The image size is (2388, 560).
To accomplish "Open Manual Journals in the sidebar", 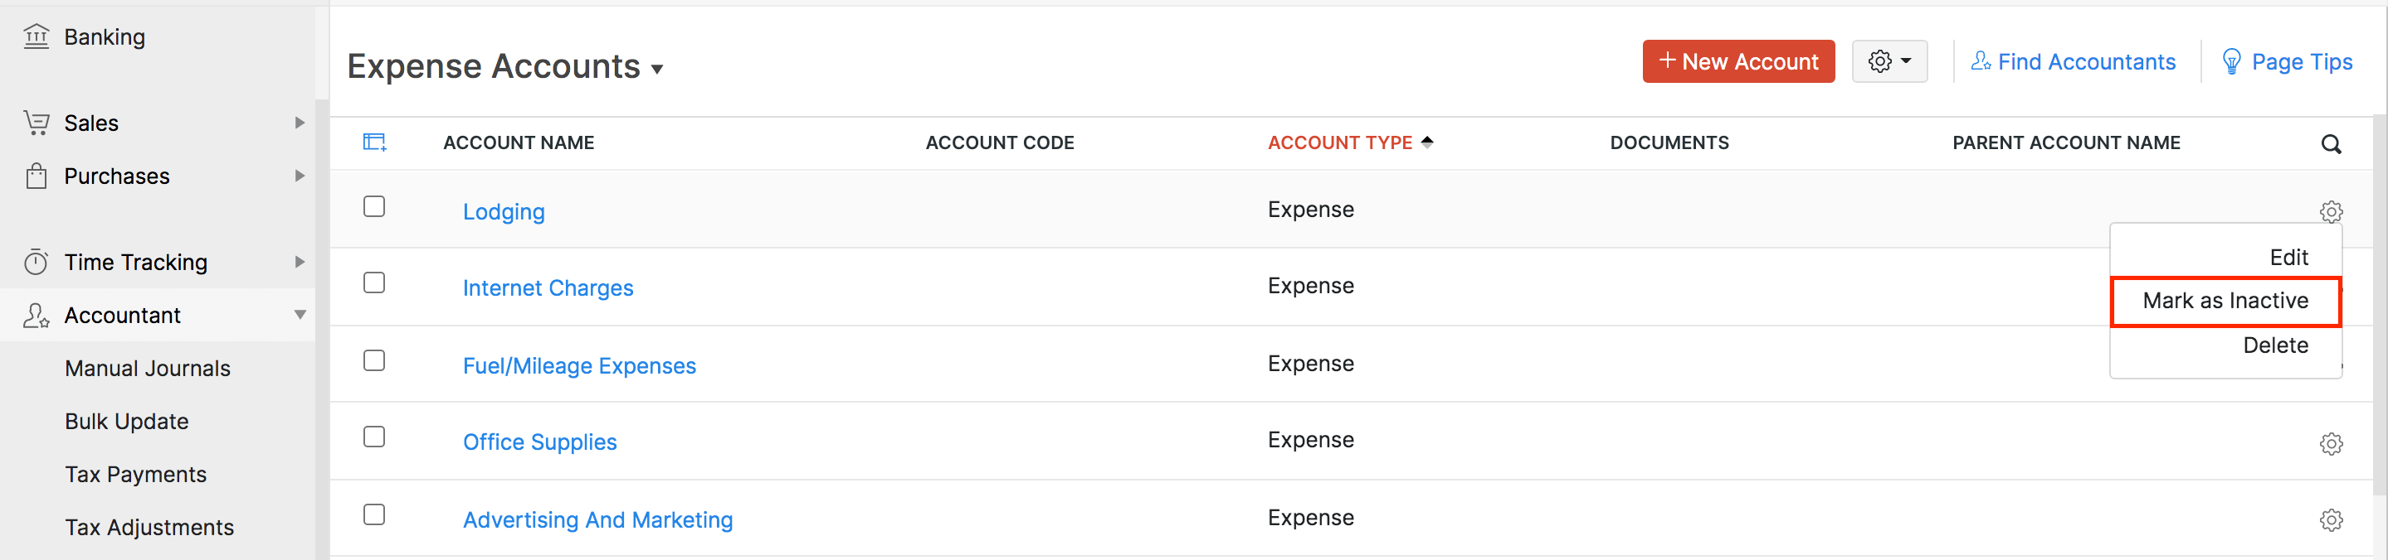I will point(148,369).
